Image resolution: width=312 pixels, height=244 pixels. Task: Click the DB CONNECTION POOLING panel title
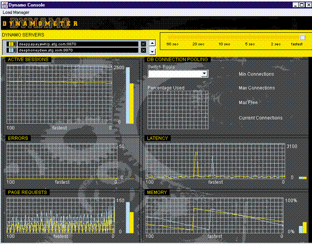point(177,59)
